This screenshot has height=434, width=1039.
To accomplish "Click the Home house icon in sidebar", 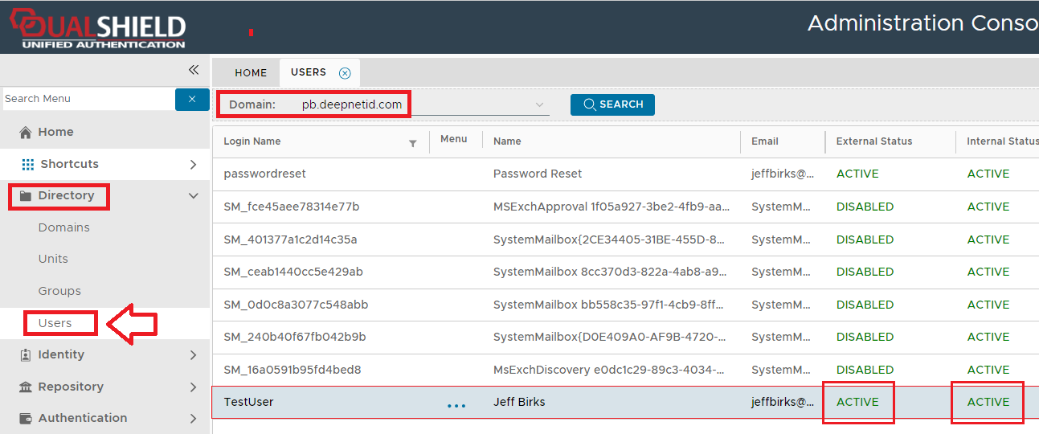I will [26, 133].
